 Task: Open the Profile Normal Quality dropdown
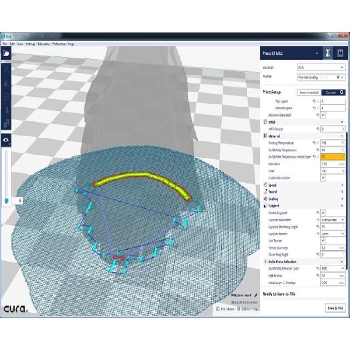coord(321,77)
